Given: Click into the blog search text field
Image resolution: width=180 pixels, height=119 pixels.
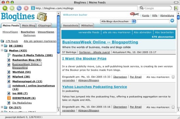Looking at the screenshot, I should tap(153, 22).
